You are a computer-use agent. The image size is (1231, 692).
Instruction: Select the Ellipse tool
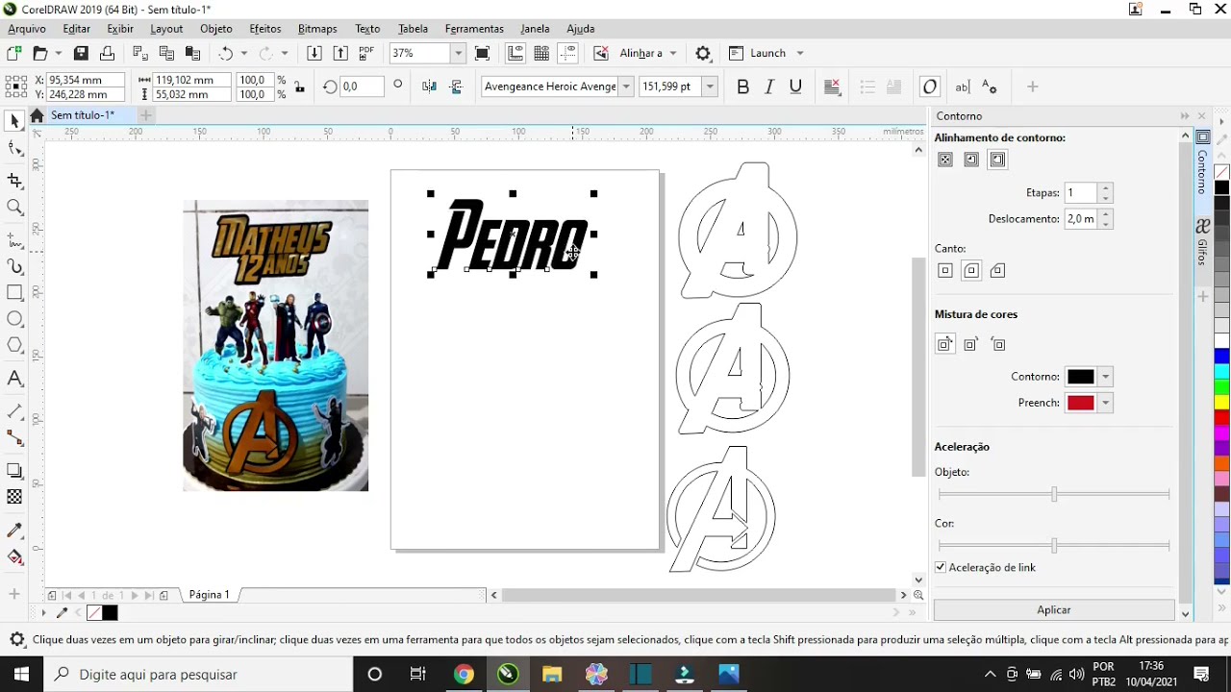point(14,319)
